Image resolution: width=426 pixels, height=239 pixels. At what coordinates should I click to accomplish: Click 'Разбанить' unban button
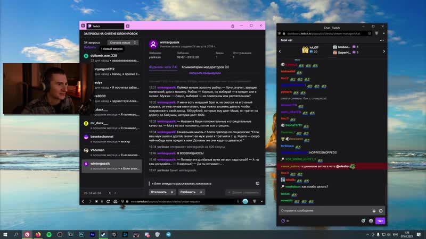[x=192, y=192]
